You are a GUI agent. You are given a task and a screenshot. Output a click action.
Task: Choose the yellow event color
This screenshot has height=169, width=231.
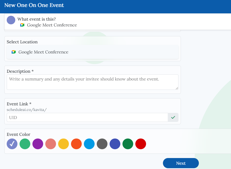[64, 144]
